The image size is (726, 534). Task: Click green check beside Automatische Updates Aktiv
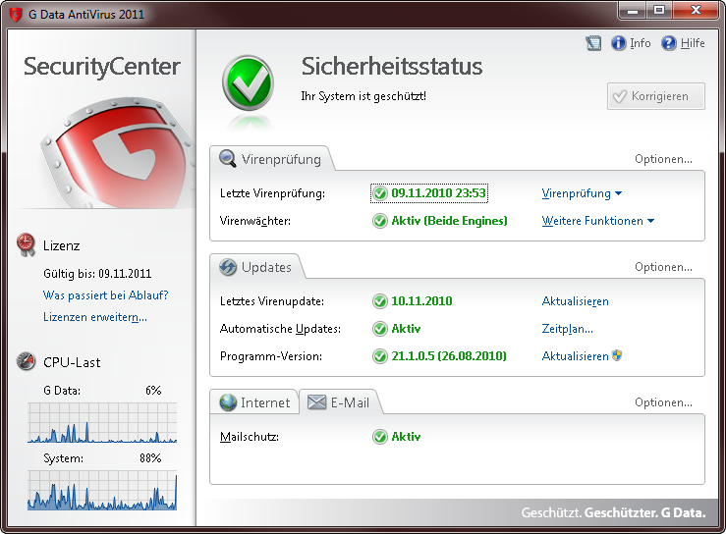pos(380,329)
